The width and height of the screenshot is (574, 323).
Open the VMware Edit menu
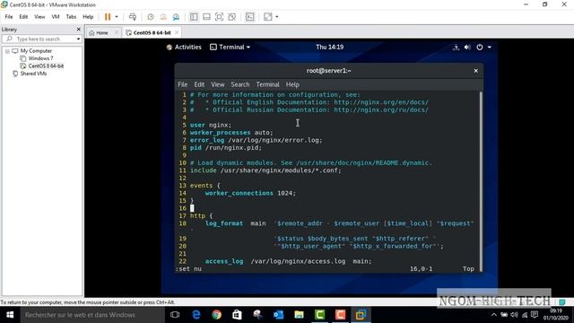(x=23, y=17)
